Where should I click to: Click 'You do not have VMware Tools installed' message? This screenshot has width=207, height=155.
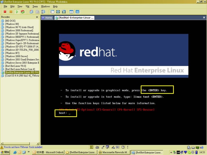click(x=23, y=147)
